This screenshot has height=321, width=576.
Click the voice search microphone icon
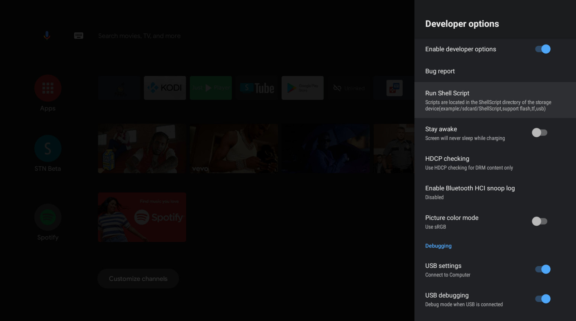point(47,36)
